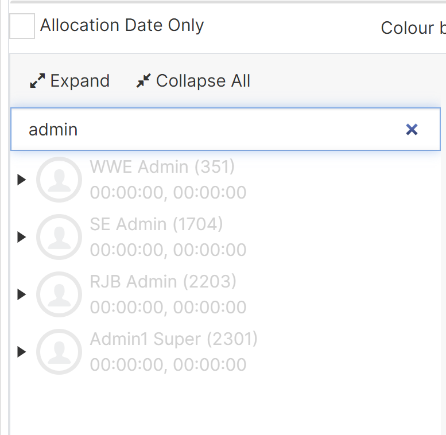Click the WWE Admin avatar icon

59,180
